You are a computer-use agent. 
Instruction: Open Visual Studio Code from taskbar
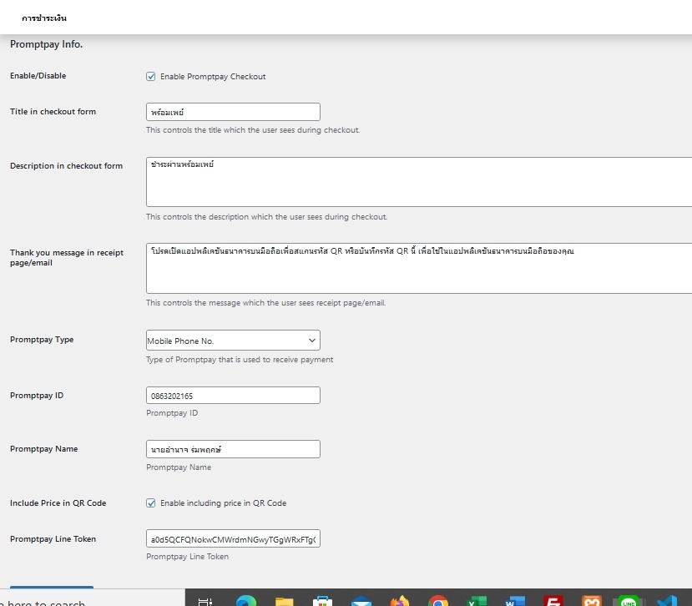click(666, 600)
